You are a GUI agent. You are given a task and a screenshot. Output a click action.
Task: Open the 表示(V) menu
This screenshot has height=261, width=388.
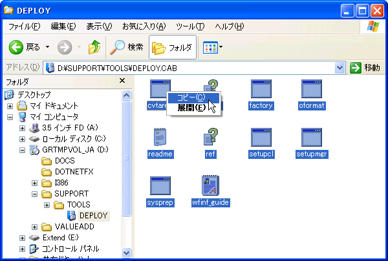click(x=99, y=26)
